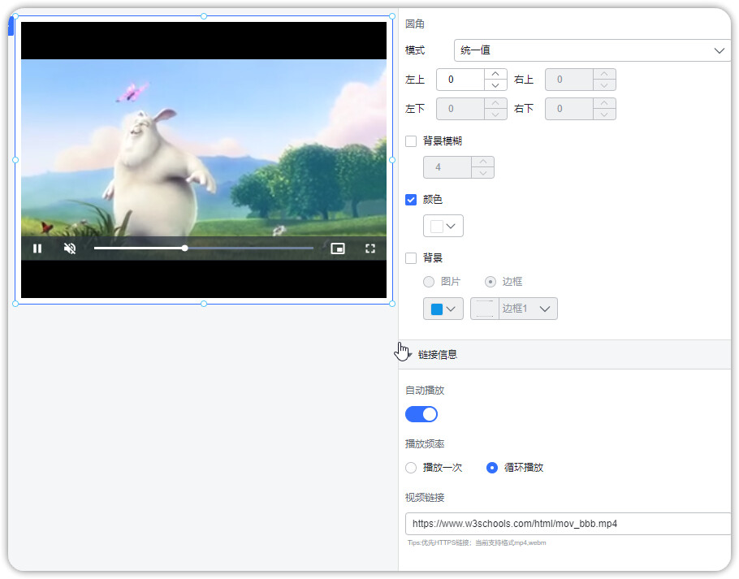This screenshot has height=579, width=739.
Task: Enable the 背景 checkbox
Action: coord(411,258)
